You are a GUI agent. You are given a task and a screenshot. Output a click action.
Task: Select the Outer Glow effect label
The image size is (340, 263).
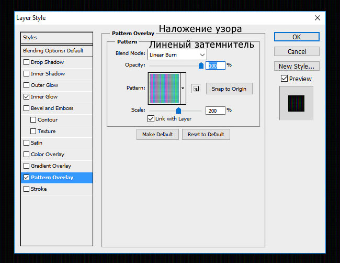click(x=44, y=85)
